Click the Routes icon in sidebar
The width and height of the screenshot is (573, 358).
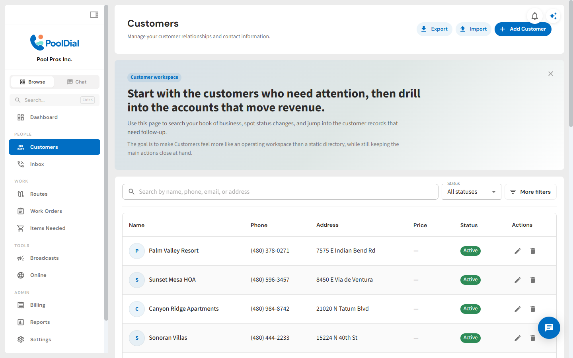(21, 194)
